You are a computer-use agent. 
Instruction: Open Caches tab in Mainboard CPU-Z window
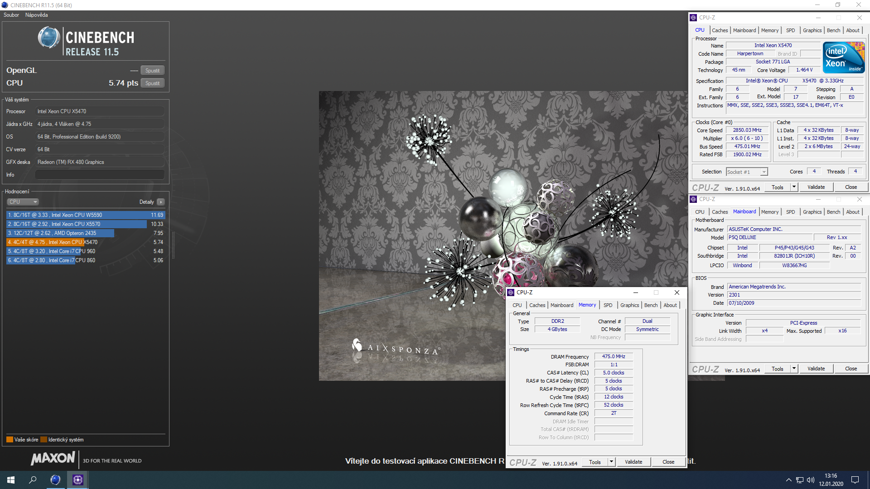(x=720, y=212)
